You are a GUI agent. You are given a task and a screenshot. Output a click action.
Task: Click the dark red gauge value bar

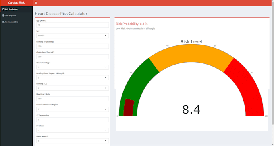[129, 107]
